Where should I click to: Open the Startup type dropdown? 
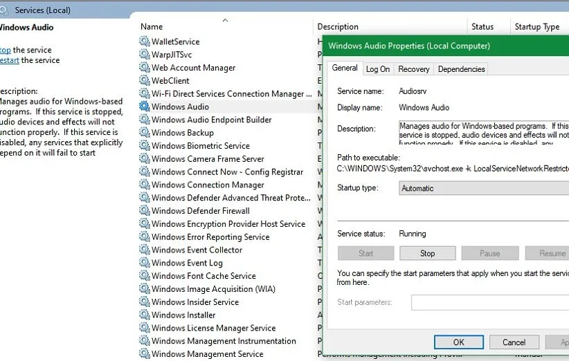pyautogui.click(x=485, y=188)
